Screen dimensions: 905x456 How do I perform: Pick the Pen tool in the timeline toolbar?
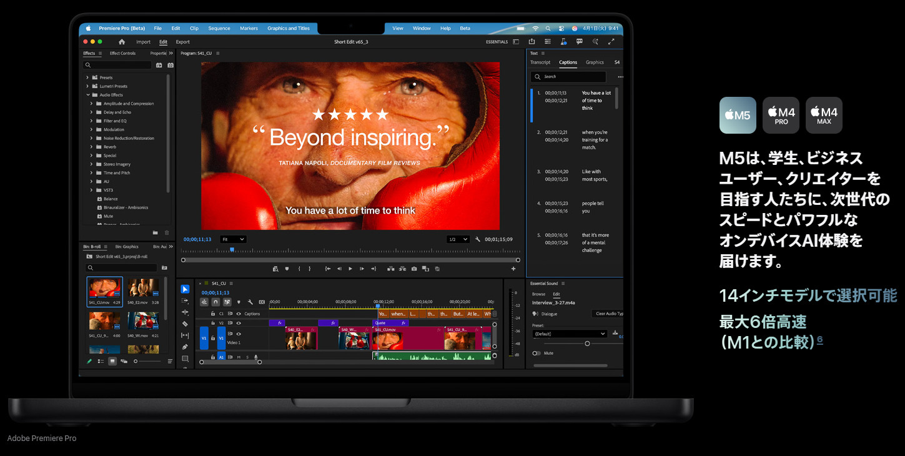185,347
